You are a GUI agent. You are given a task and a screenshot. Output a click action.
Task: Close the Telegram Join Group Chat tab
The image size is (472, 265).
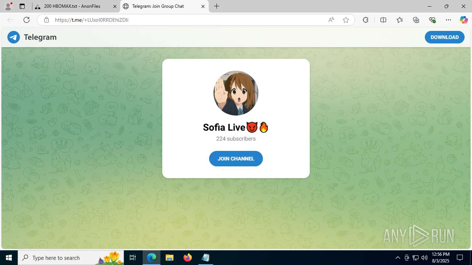pos(203,6)
